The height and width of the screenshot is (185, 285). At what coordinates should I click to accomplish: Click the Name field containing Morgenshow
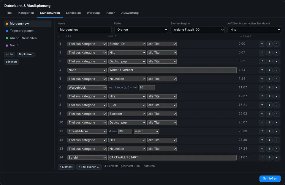[85, 29]
